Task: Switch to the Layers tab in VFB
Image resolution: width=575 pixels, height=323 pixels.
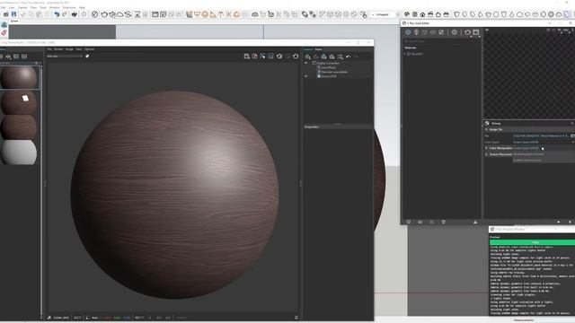Action: tap(308, 49)
